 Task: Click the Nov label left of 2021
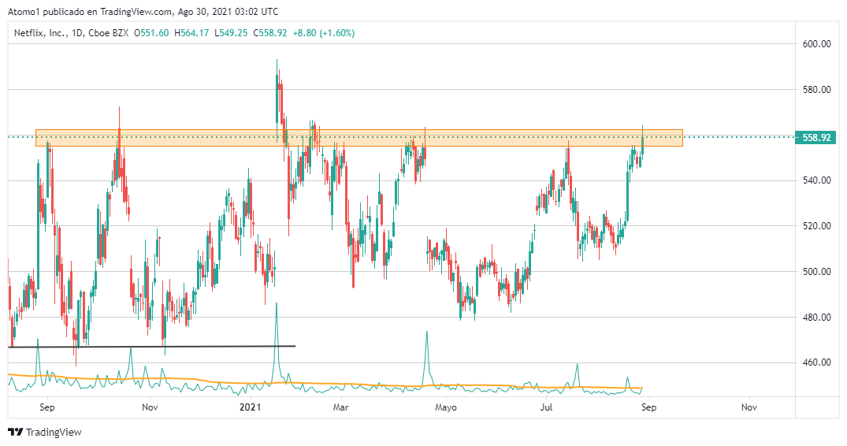point(150,407)
